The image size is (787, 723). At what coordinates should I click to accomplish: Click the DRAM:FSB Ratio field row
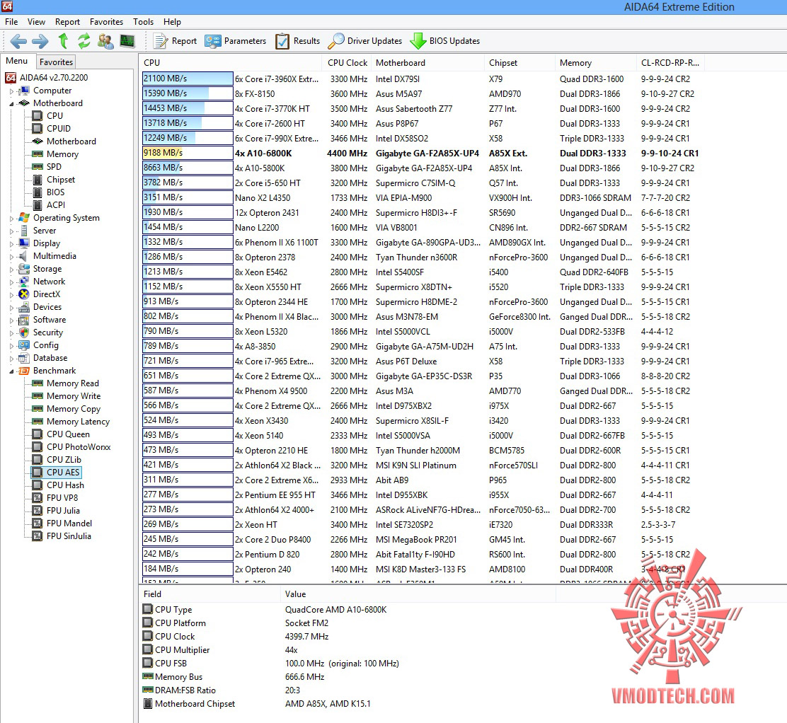point(221,690)
